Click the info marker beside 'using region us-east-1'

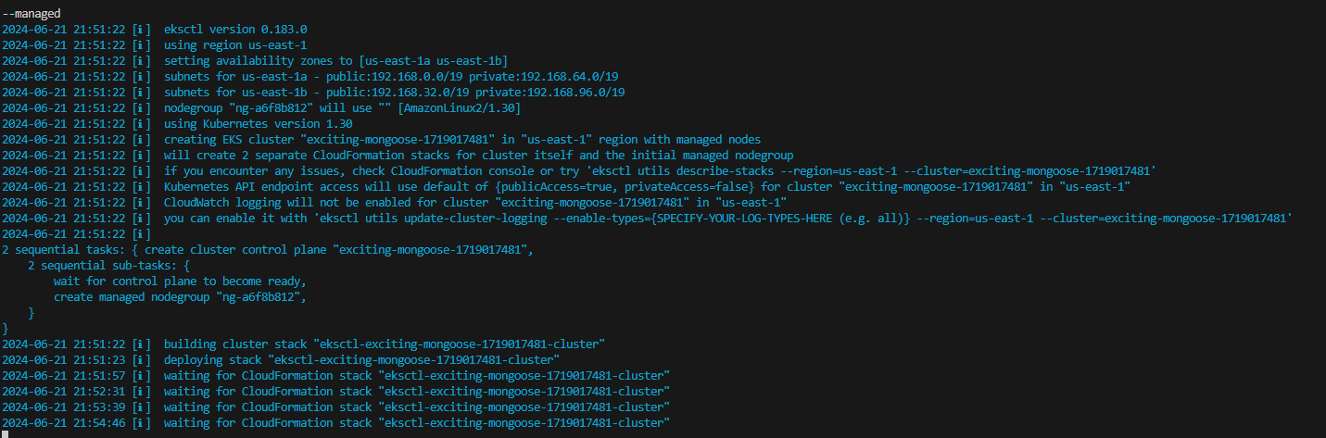[x=142, y=44]
